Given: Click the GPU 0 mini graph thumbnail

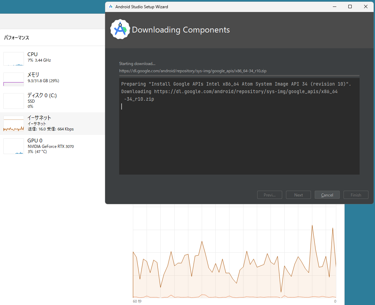Looking at the screenshot, I should [14, 146].
